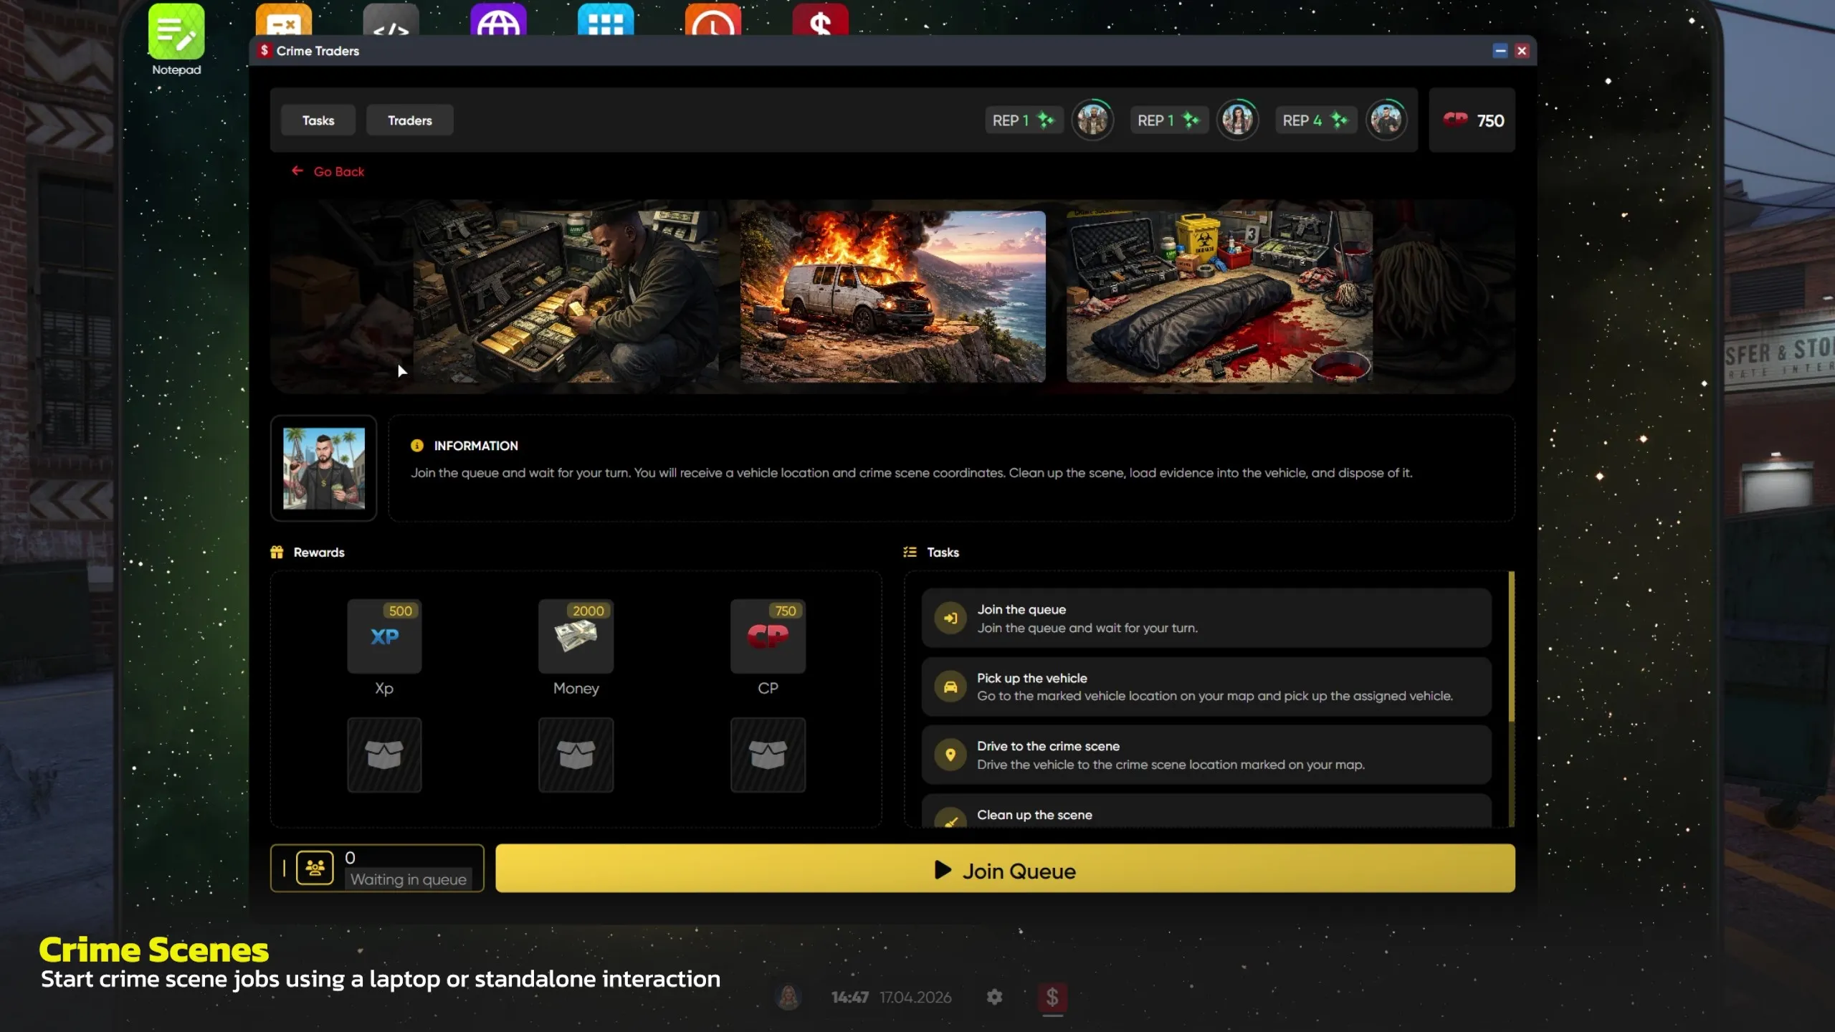
Task: Click the body bag crime scene image
Action: point(1219,296)
